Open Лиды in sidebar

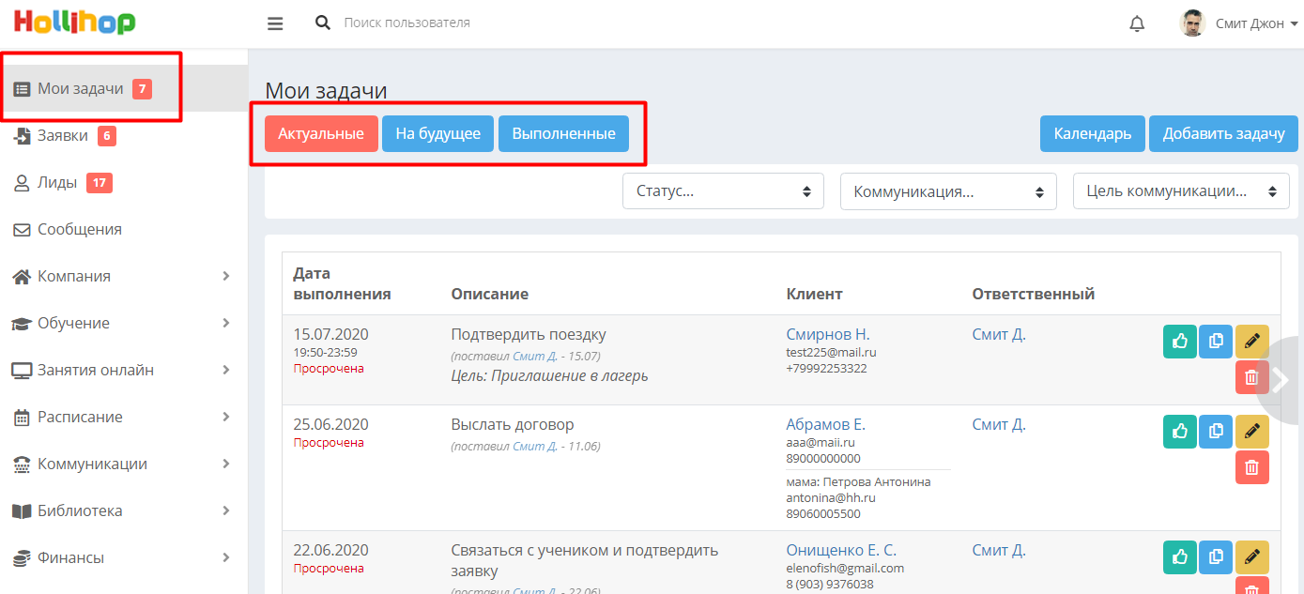pos(124,182)
